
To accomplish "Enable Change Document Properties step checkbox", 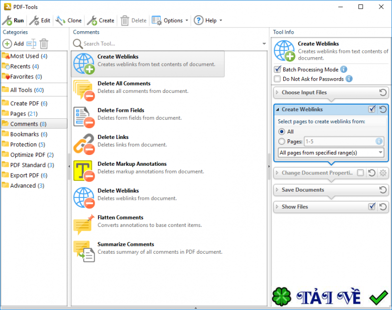I will [361, 173].
